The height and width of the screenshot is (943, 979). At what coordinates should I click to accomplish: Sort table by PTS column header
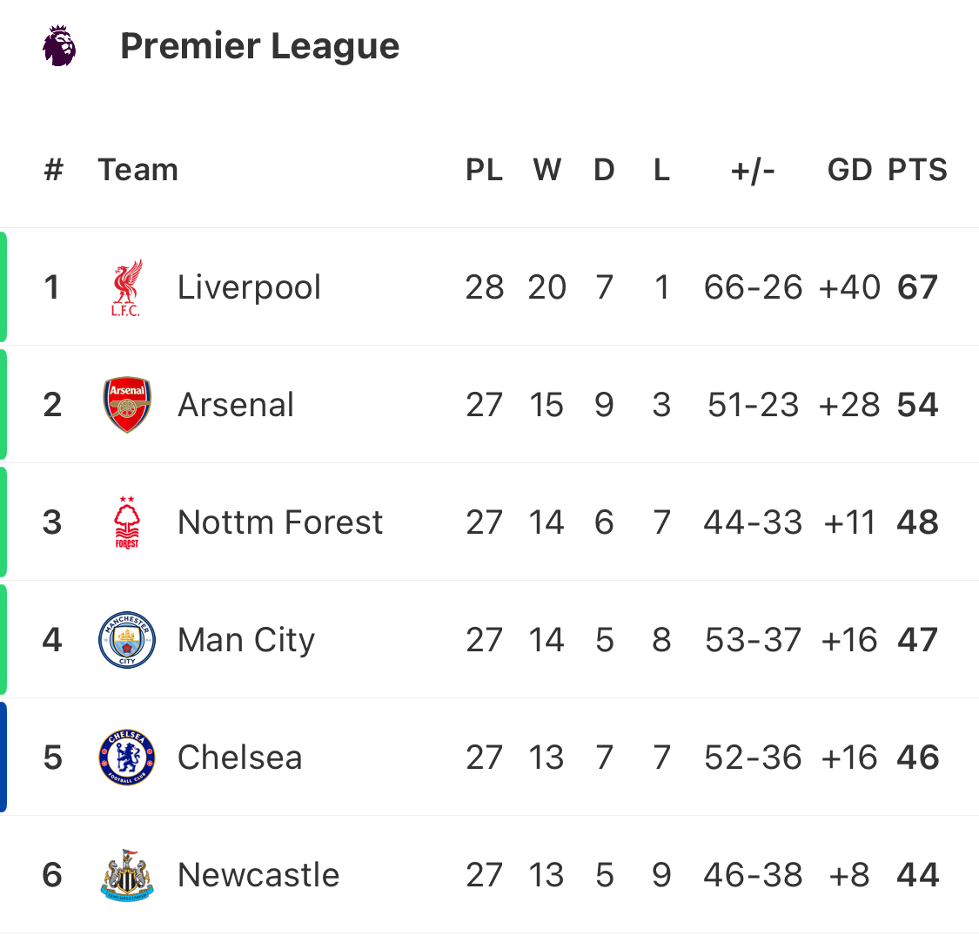coord(917,169)
